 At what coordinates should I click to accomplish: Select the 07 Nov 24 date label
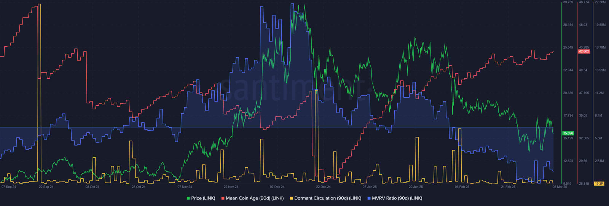click(185, 187)
